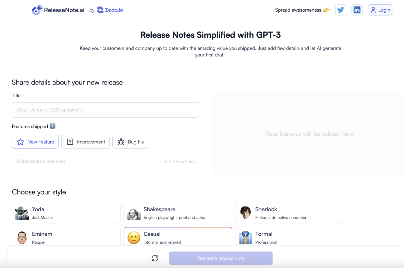
Task: Focus the release Title input field
Action: click(106, 110)
